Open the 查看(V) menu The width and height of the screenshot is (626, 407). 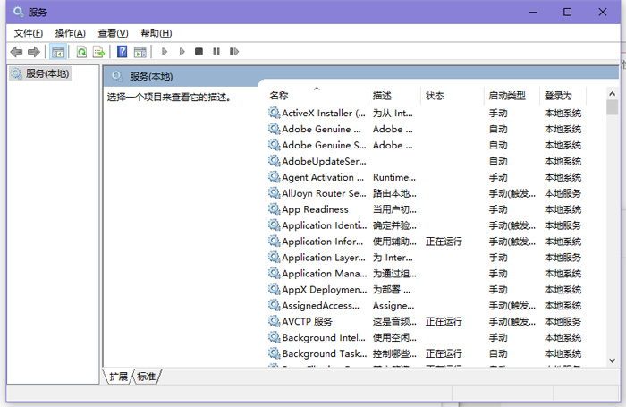click(x=113, y=33)
